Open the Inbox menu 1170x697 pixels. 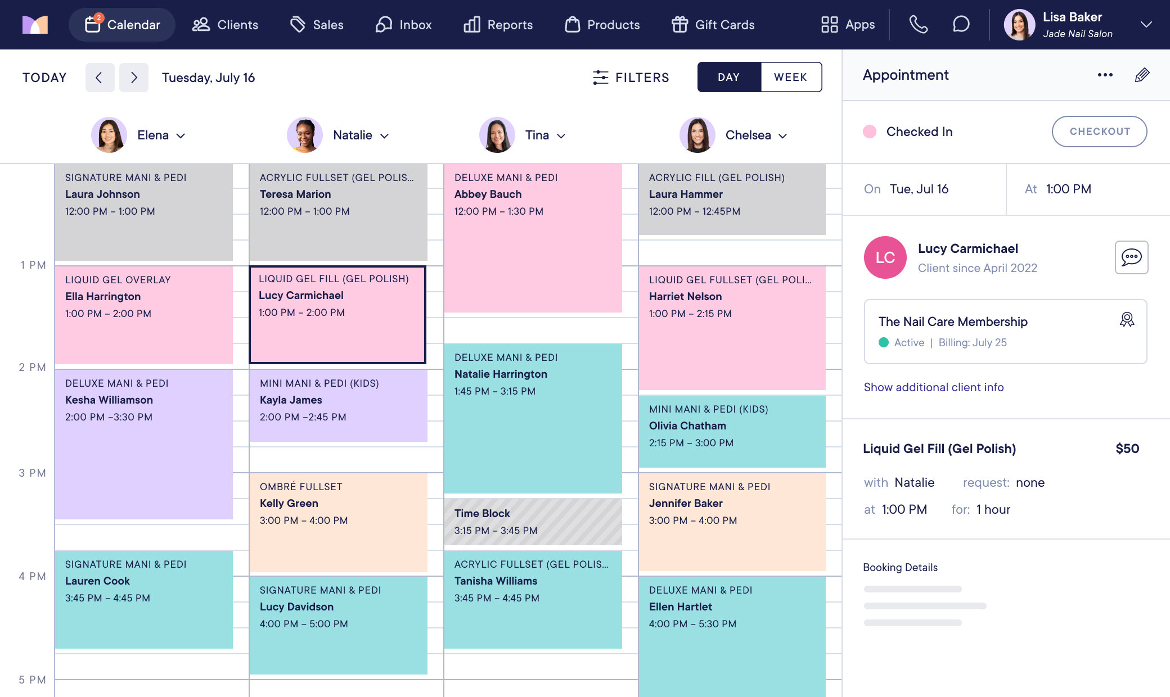403,25
